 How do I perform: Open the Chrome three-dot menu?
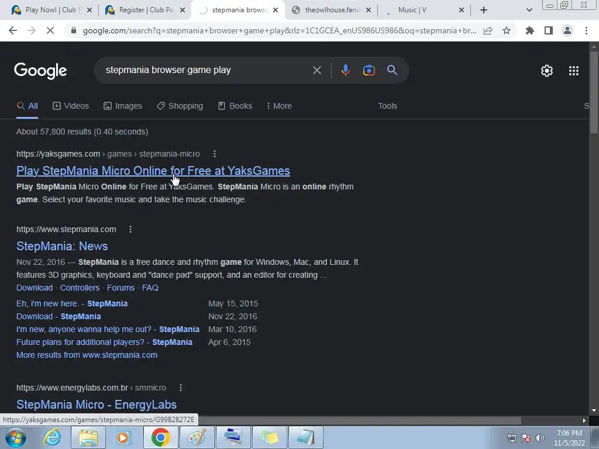click(x=586, y=30)
